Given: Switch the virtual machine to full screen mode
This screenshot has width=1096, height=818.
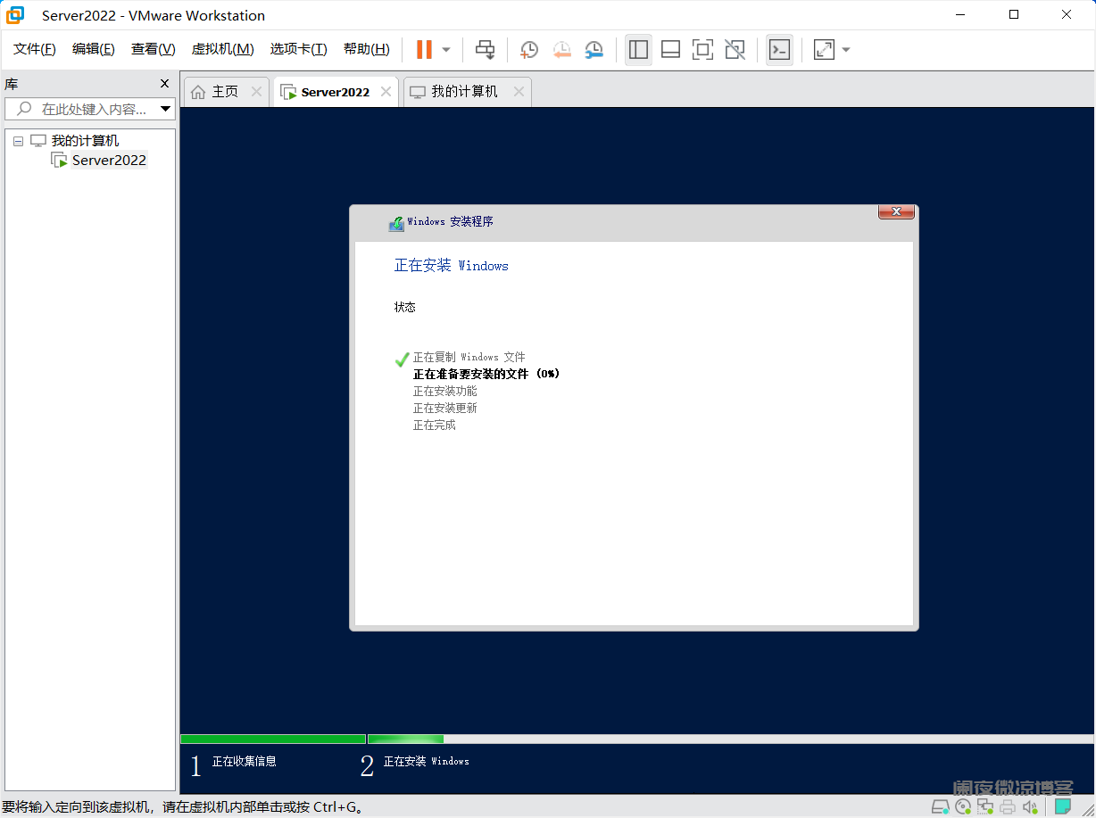Looking at the screenshot, I should point(702,50).
